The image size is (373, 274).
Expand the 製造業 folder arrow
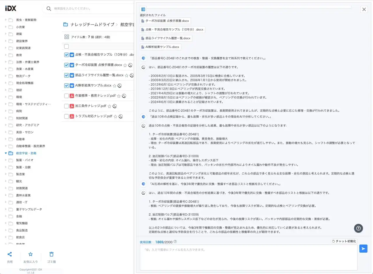tap(6, 174)
